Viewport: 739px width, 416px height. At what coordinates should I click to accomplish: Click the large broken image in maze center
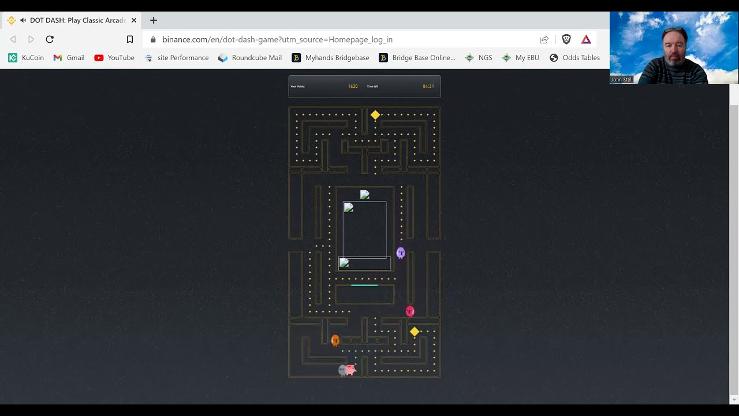coord(365,230)
